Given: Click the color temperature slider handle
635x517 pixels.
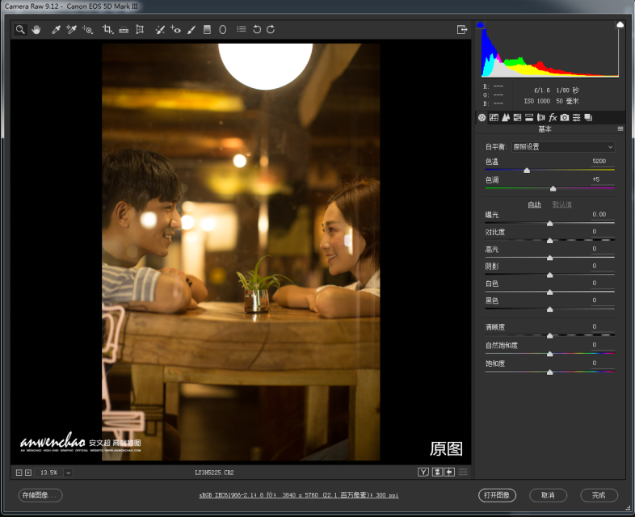Looking at the screenshot, I should point(527,170).
